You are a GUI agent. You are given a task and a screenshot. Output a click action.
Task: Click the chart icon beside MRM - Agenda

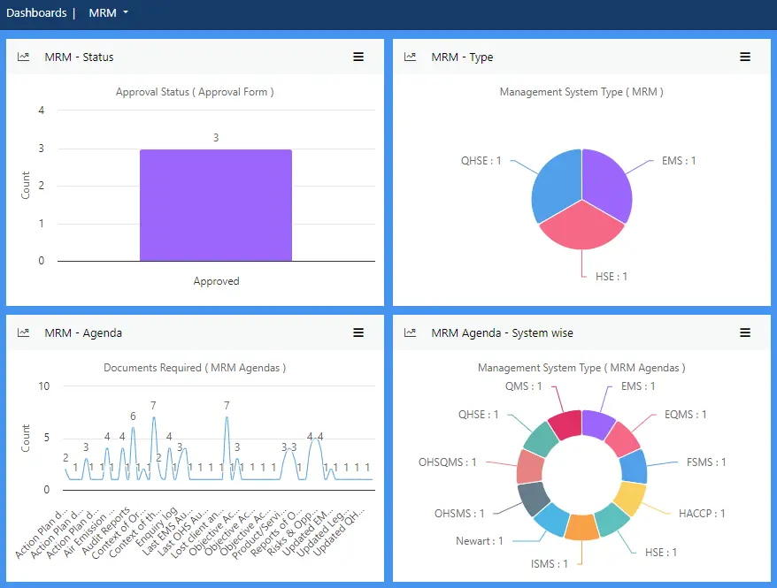24,333
